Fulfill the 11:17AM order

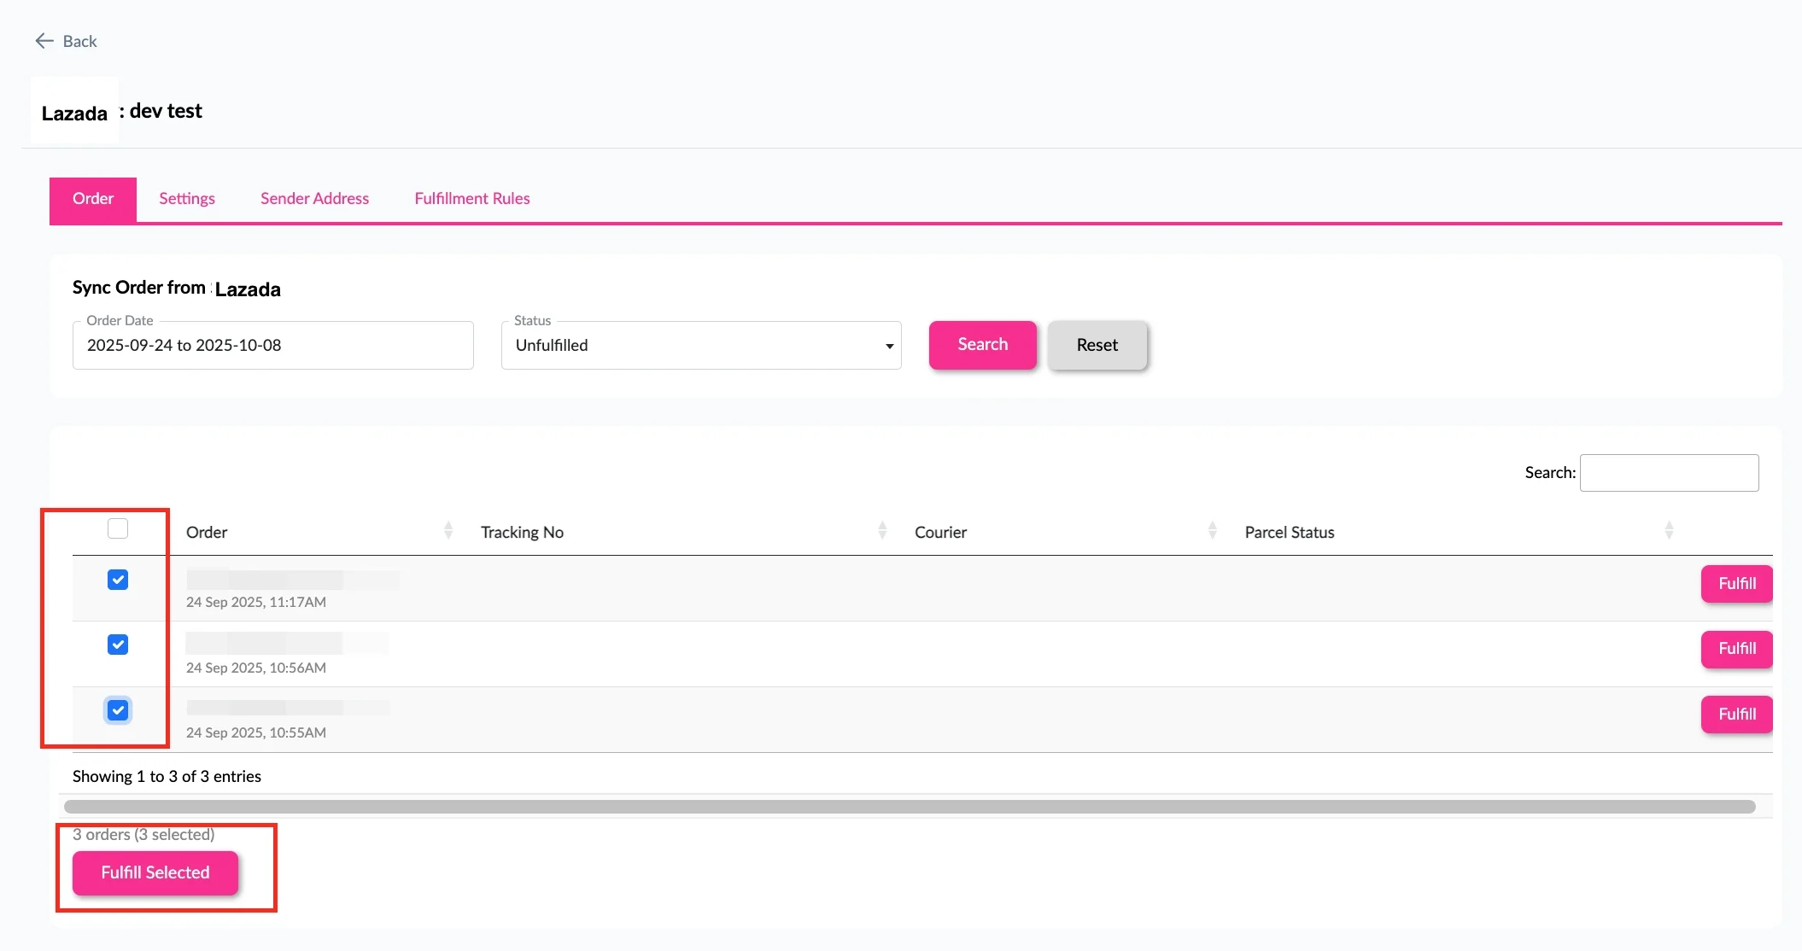(1736, 584)
